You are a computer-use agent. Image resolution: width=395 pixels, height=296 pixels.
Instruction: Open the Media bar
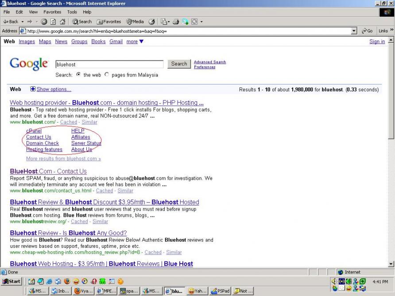tap(135, 22)
